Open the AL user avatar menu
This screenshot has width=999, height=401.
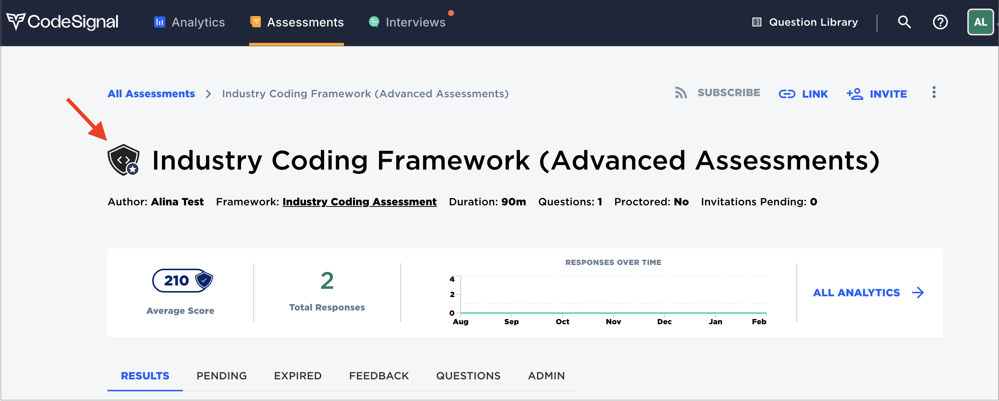980,22
